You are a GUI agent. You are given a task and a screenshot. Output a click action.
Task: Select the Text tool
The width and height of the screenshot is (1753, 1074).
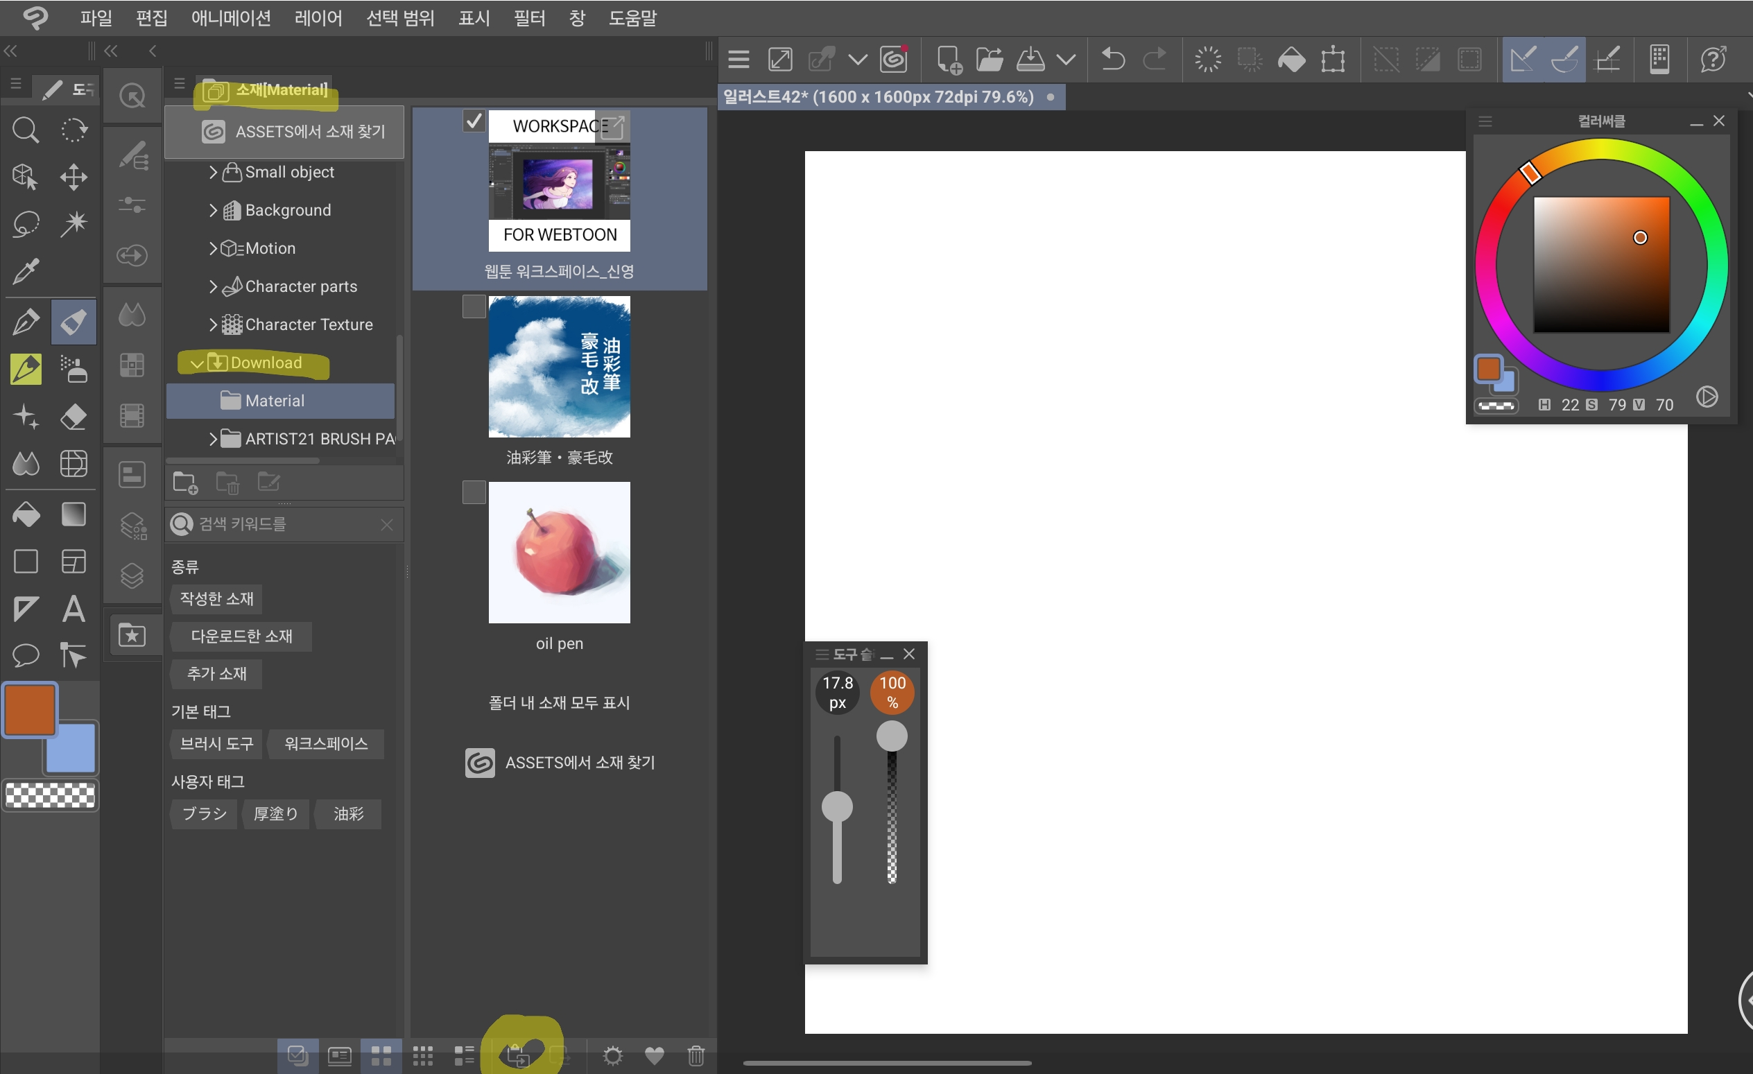(74, 609)
